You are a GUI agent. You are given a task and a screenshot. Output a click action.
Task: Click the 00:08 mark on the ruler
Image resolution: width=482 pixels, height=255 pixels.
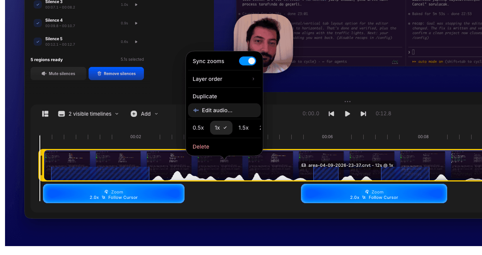click(x=423, y=137)
